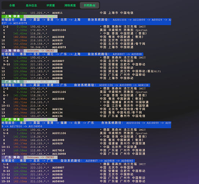Select latency value 126.89ms

(x=20, y=71)
